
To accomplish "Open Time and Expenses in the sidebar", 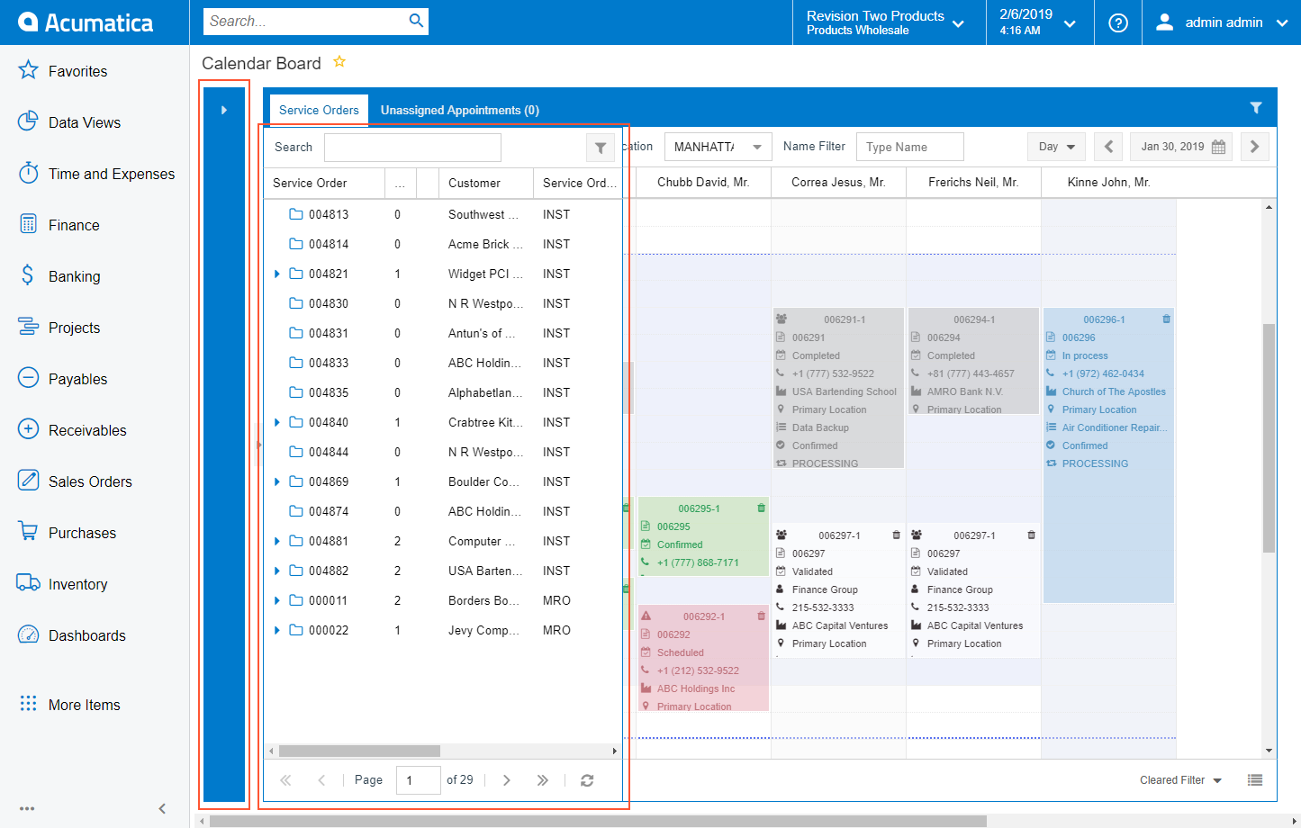I will (x=111, y=174).
